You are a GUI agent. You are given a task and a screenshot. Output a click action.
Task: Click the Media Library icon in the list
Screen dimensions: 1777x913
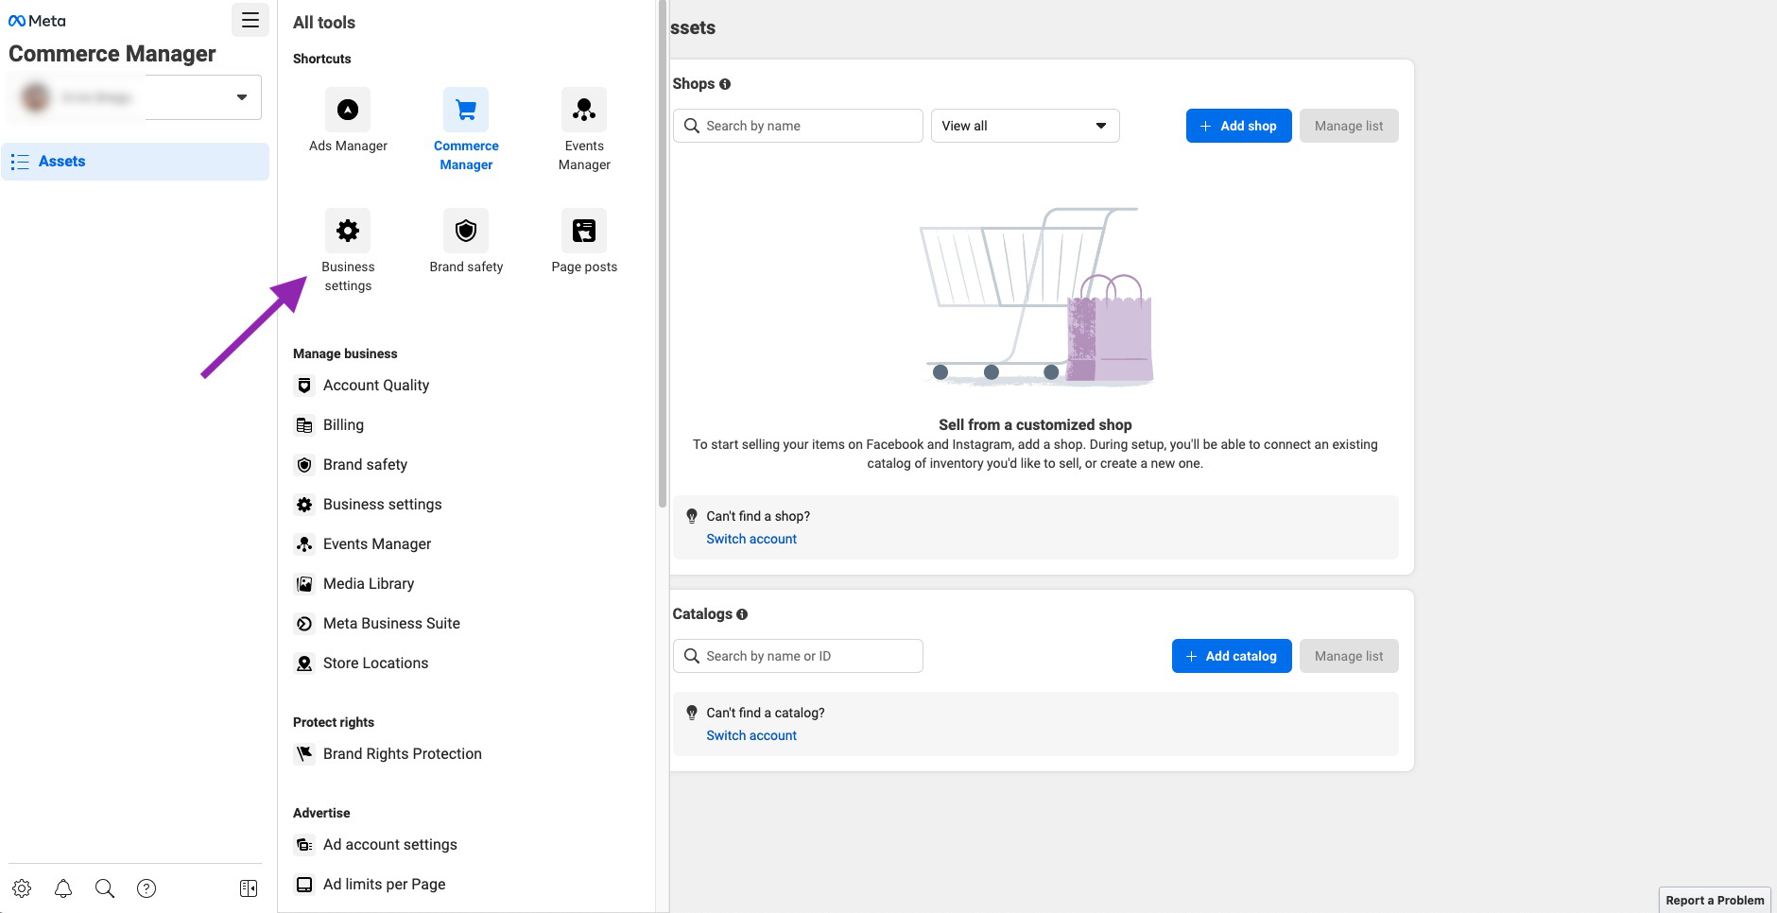click(x=304, y=584)
